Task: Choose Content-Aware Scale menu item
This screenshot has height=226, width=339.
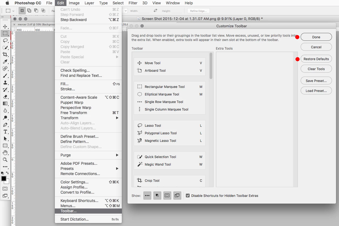Action: (88, 97)
